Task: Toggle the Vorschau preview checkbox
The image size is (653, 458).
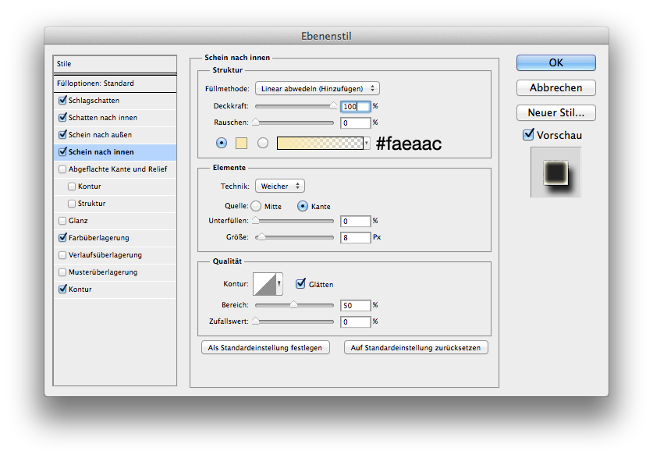Action: pos(529,135)
